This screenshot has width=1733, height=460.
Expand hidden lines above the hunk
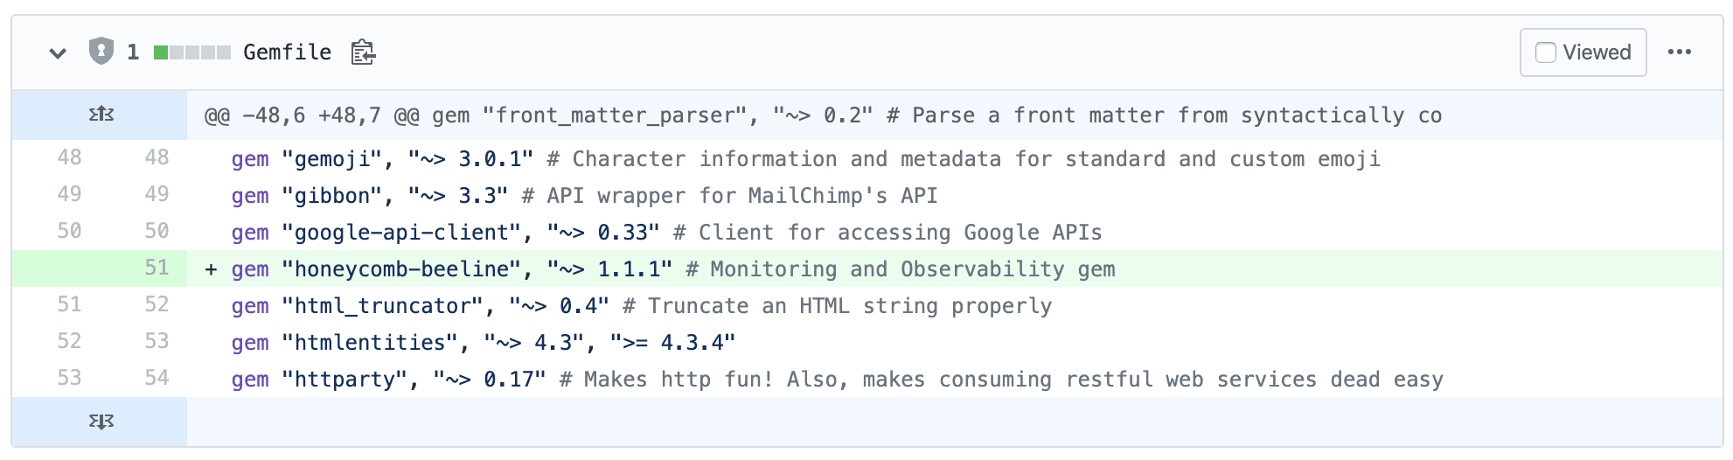point(101,115)
